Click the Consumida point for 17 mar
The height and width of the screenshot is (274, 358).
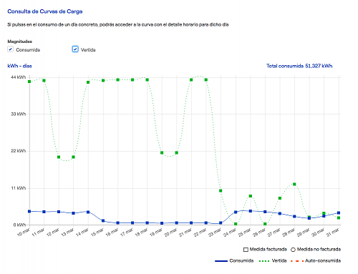132,222
